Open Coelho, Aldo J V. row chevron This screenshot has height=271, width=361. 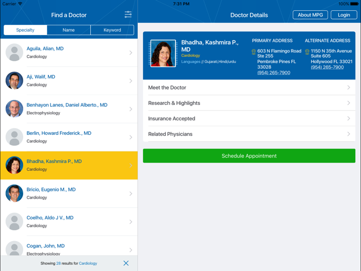click(x=131, y=222)
